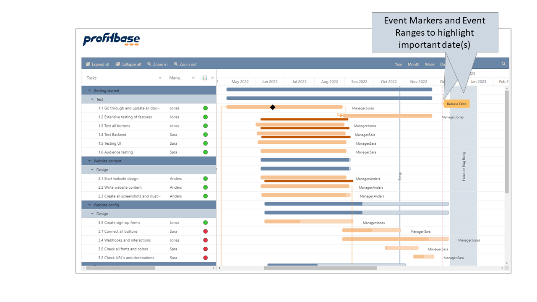Viewport: 537px width, 302px height.
Task: Click the Expand all toolbar button
Action: click(97, 64)
